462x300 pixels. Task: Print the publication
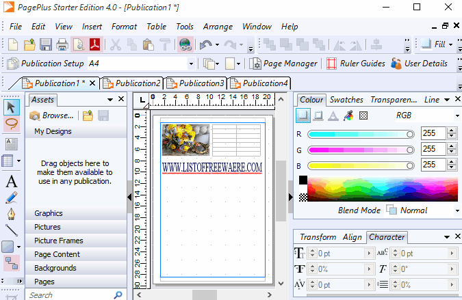62,44
